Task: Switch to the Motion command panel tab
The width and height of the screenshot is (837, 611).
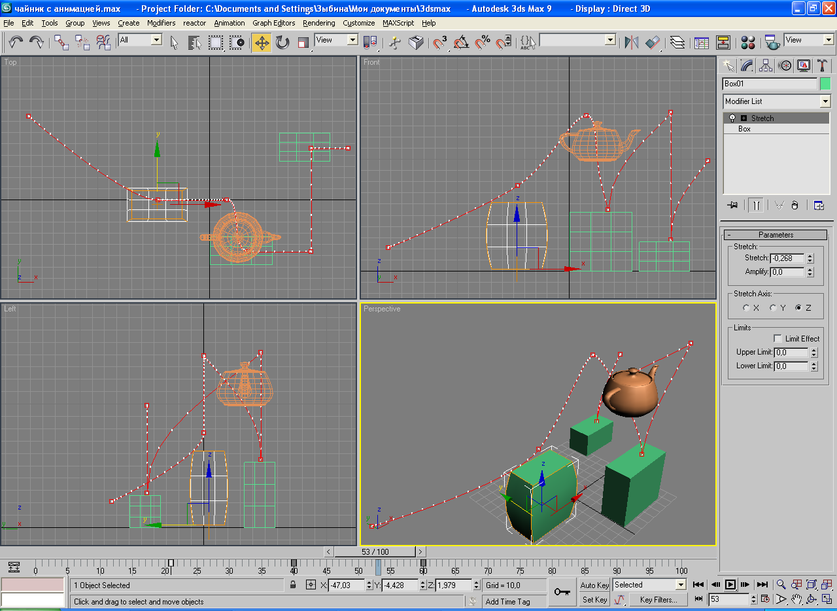Action: click(x=785, y=65)
